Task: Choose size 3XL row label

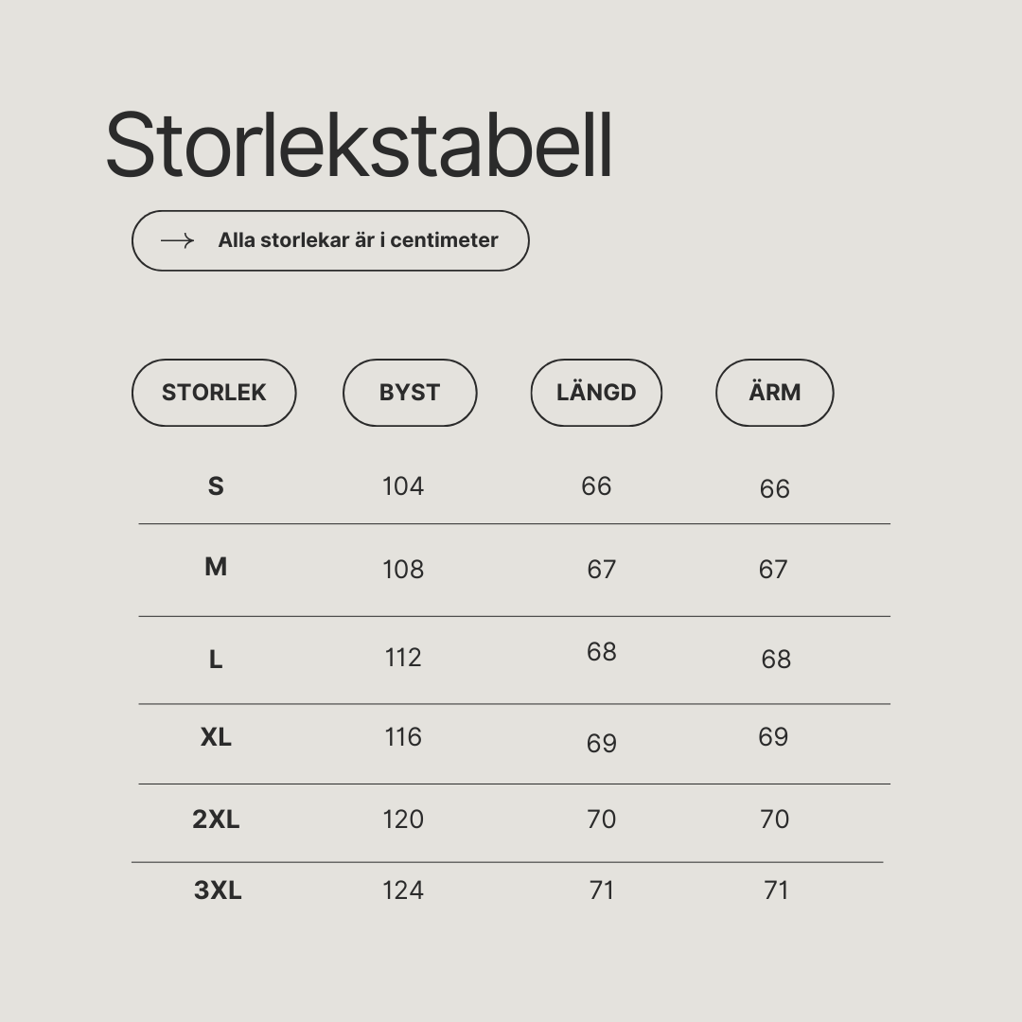Action: point(218,890)
